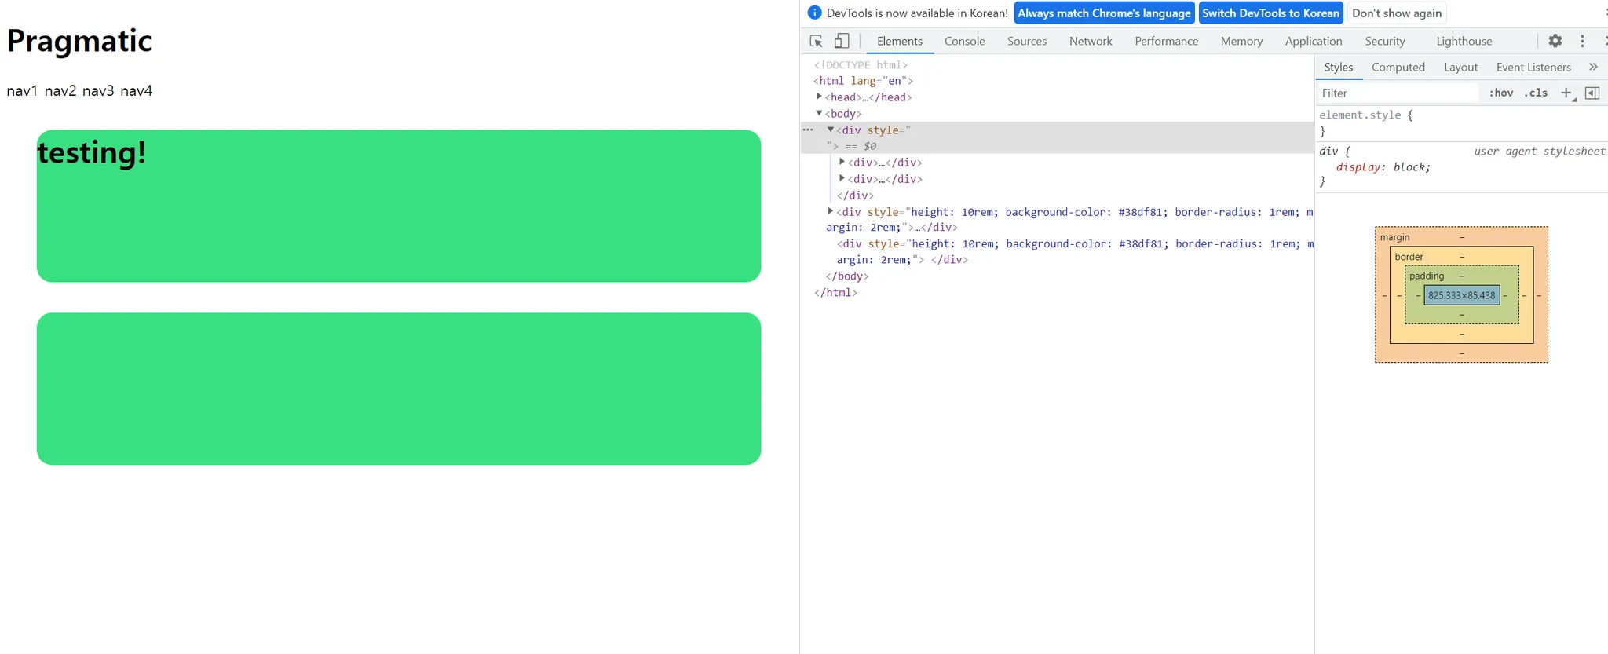Collapse the body element node
Viewport: 1608px width, 654px height.
819,113
